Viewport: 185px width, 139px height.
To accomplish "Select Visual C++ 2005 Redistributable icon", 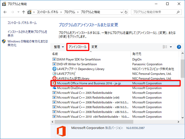I will [54, 93].
